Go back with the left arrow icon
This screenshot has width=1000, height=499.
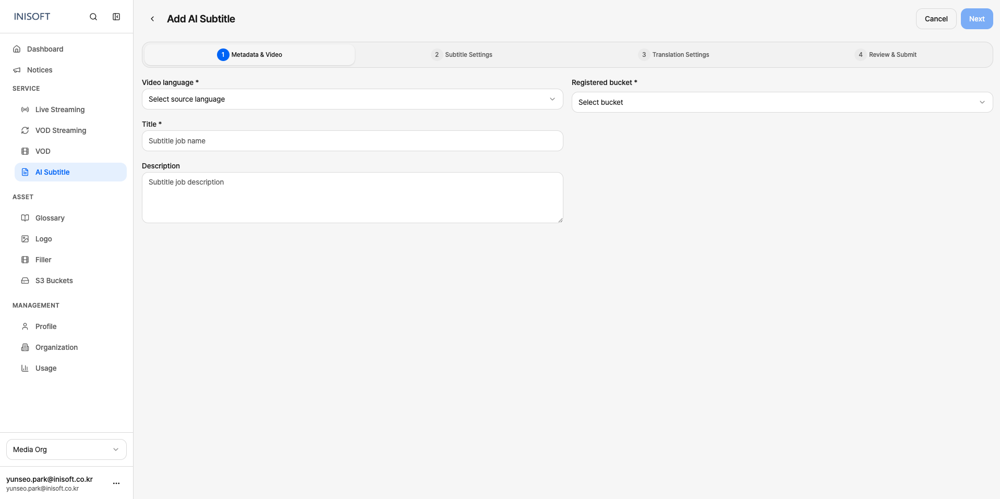click(152, 19)
